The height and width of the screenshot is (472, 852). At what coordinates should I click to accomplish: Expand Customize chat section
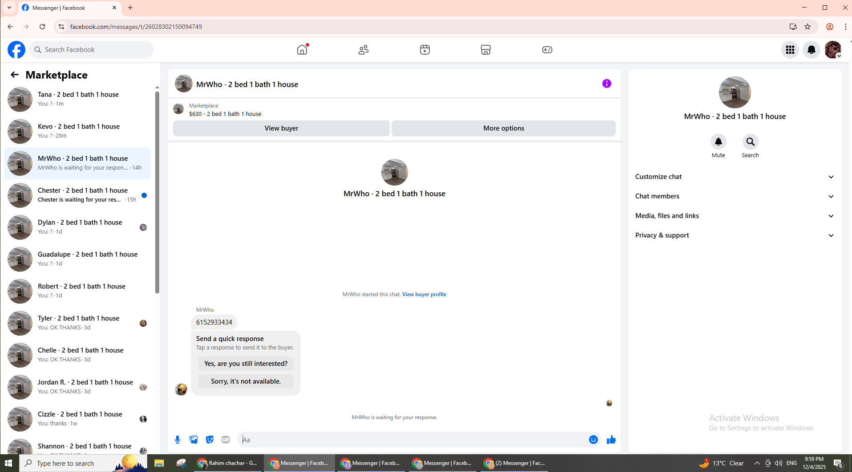(735, 177)
